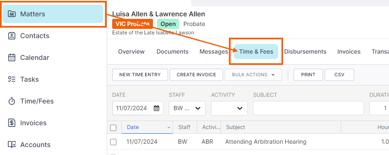The height and width of the screenshot is (155, 389).
Task: Click the Invoices dollar icon
Action: [x=12, y=123]
